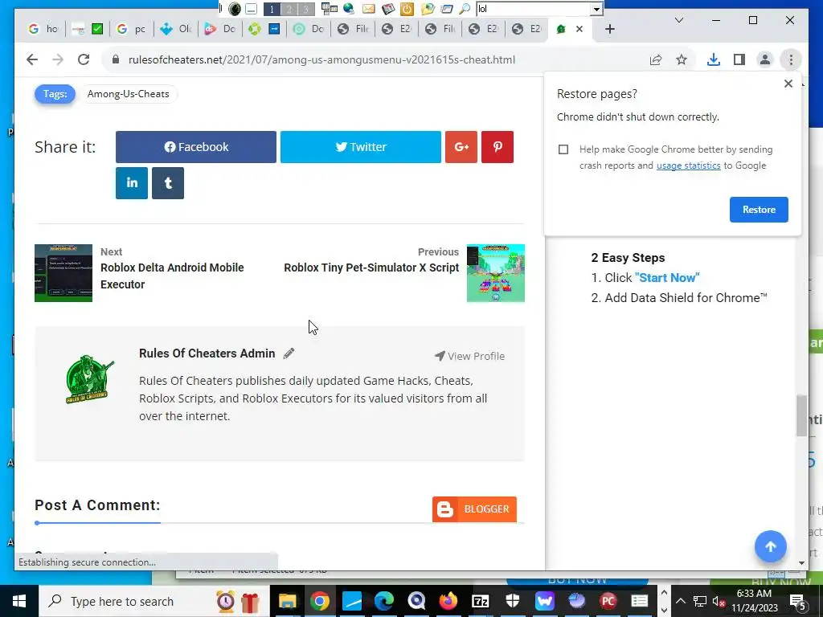Share the post on Facebook
The image size is (823, 617).
click(x=196, y=147)
